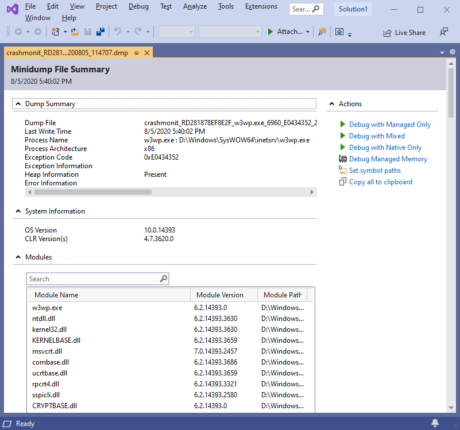
Task: Click the search magnifier in the Modules search box
Action: [163, 278]
